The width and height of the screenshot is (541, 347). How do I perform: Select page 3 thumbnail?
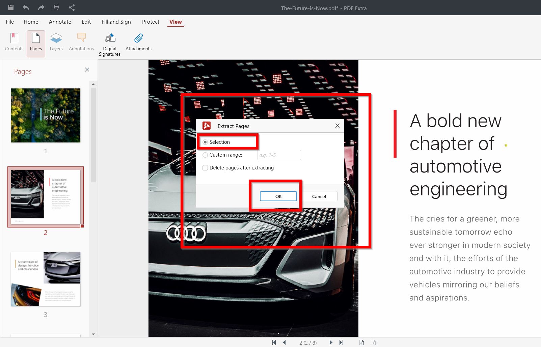tap(46, 279)
